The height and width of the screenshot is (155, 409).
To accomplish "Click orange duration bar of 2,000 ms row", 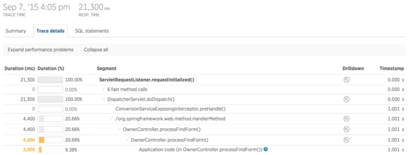I will tap(40, 150).
